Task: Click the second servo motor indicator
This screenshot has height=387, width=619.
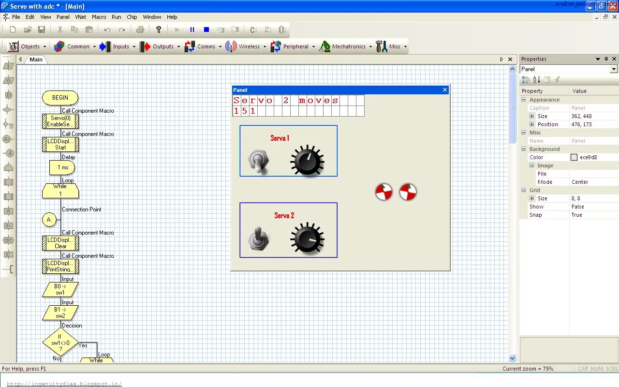Action: [x=408, y=192]
